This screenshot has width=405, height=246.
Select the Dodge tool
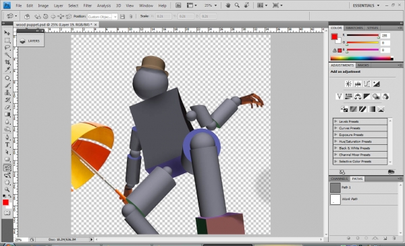click(7, 129)
